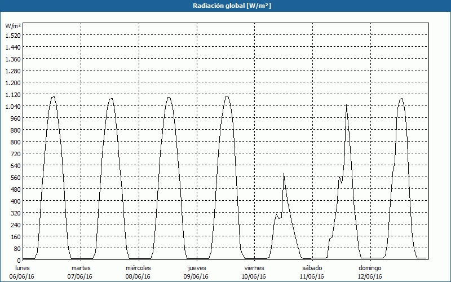Click the curve peak on domingo 12/06/16
Viewport: 451px width, 282px height.
click(x=401, y=99)
